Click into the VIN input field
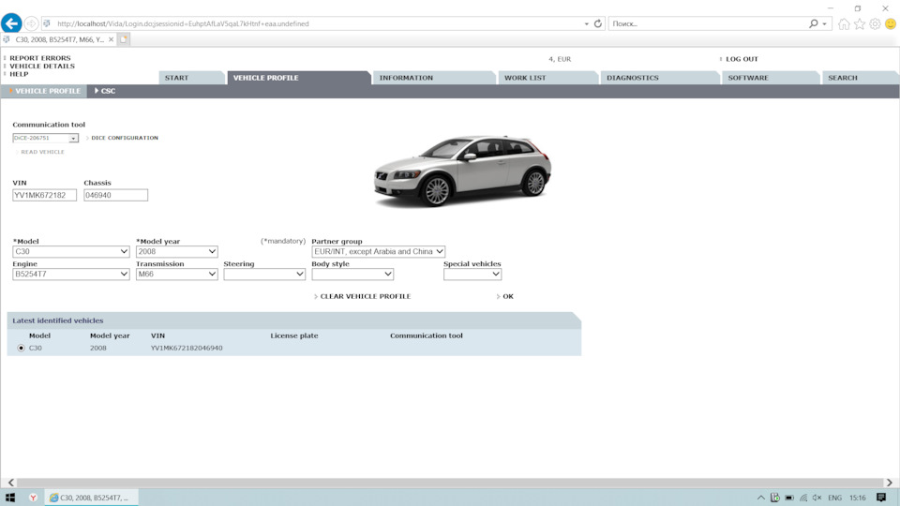Image resolution: width=900 pixels, height=506 pixels. pyautogui.click(x=44, y=195)
